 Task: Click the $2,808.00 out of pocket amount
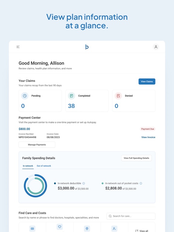pyautogui.click(x=114, y=188)
